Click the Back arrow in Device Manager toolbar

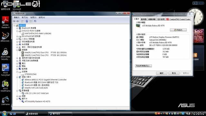pyautogui.click(x=14, y=21)
